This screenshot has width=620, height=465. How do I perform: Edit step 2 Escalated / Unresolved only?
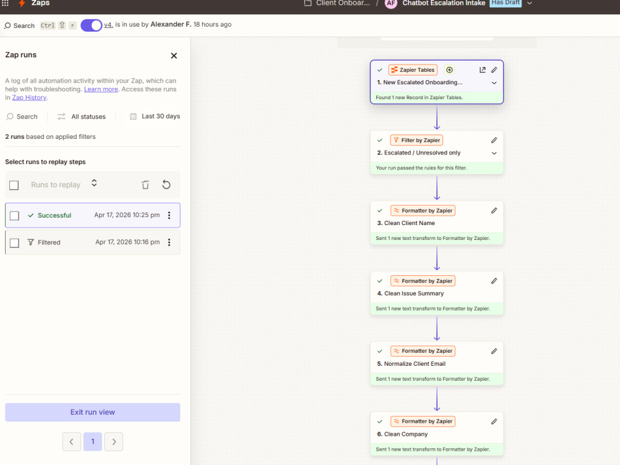point(494,140)
